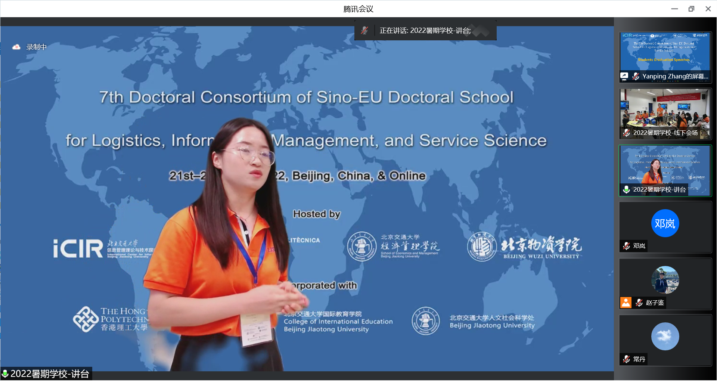Click the 录制中 recording status label

click(36, 47)
